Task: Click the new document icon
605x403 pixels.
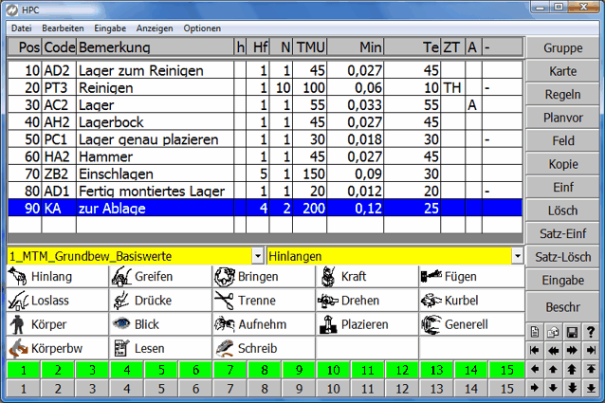Action: 536,331
